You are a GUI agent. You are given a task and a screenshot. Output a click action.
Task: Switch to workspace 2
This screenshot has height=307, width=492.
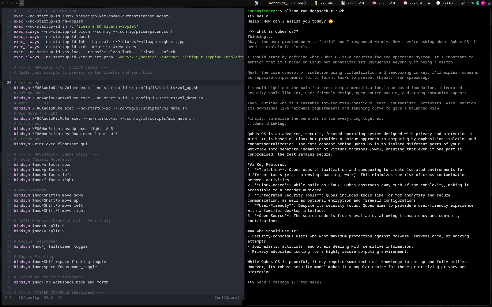coord(7,3)
